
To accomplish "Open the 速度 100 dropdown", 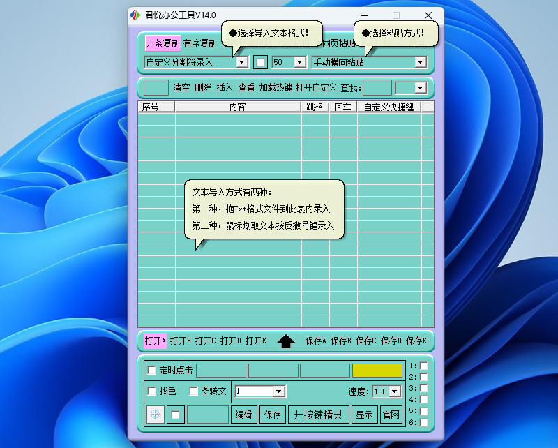I will click(395, 391).
